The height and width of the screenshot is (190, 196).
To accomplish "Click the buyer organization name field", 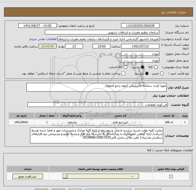I will pyautogui.click(x=102, y=32).
